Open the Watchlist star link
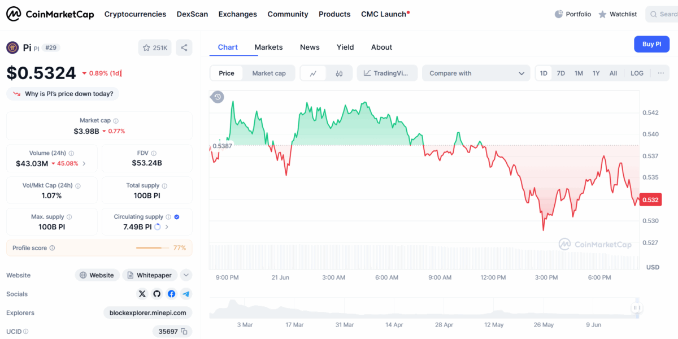 pyautogui.click(x=618, y=14)
